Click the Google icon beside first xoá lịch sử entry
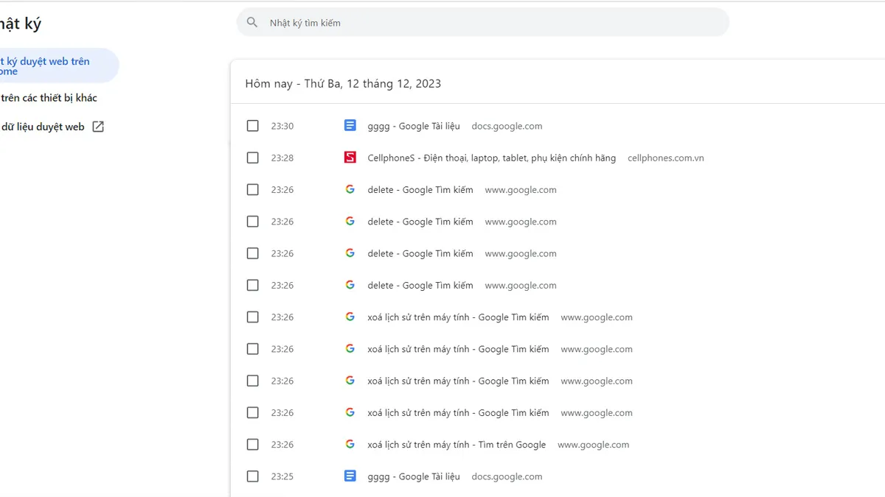Screen dimensions: 885x497 click(x=350, y=316)
